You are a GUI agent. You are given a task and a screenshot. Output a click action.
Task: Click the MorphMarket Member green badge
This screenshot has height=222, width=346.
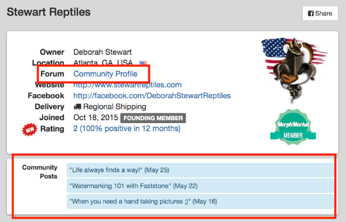[x=293, y=127]
